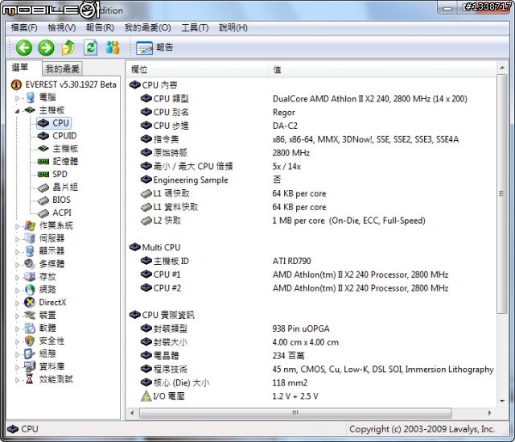The width and height of the screenshot is (515, 442).
Task: Go up one level with Up arrow icon
Action: click(68, 48)
